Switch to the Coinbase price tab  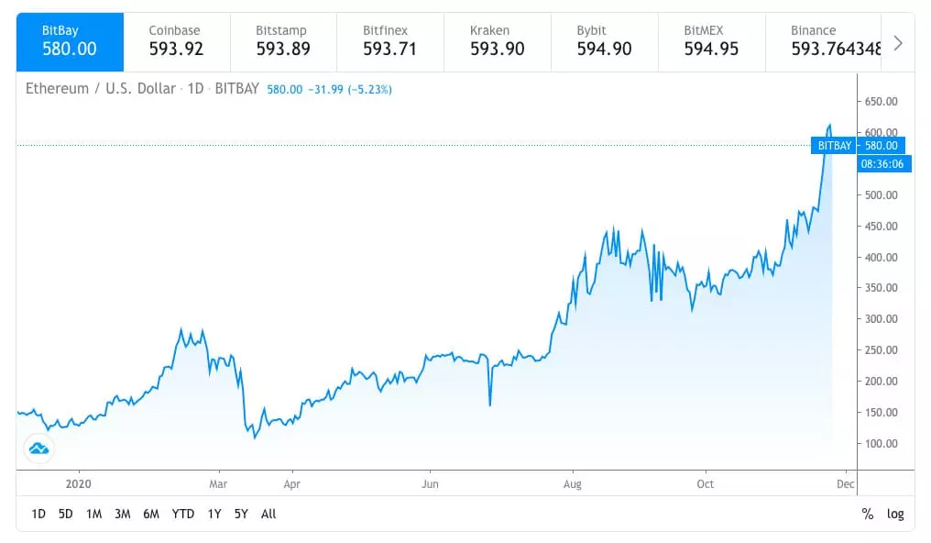coord(176,41)
